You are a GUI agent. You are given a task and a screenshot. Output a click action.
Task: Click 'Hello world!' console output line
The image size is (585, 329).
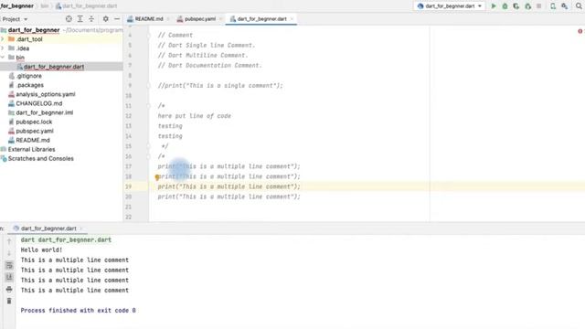coord(41,249)
